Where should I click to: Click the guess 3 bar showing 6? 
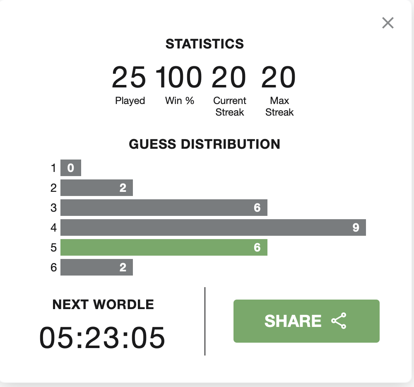point(164,208)
